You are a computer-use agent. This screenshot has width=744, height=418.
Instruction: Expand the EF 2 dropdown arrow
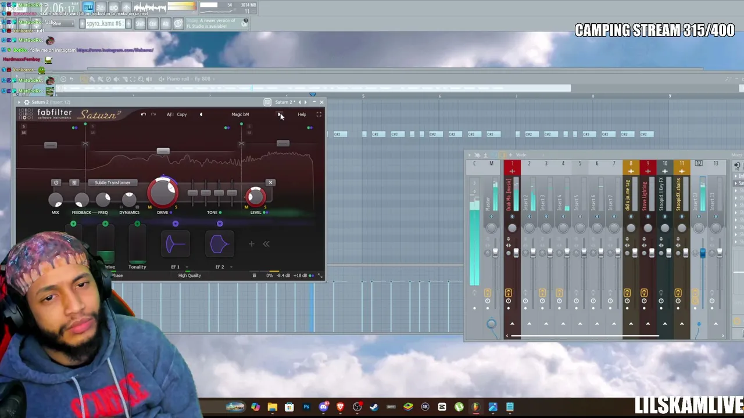(x=231, y=267)
